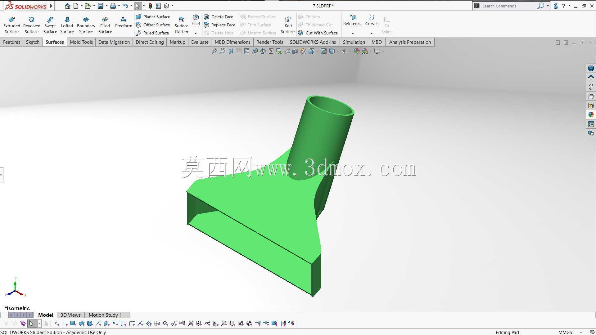Open the View Palette task pane icon
Viewport: 596px width, 335px height.
(x=591, y=105)
